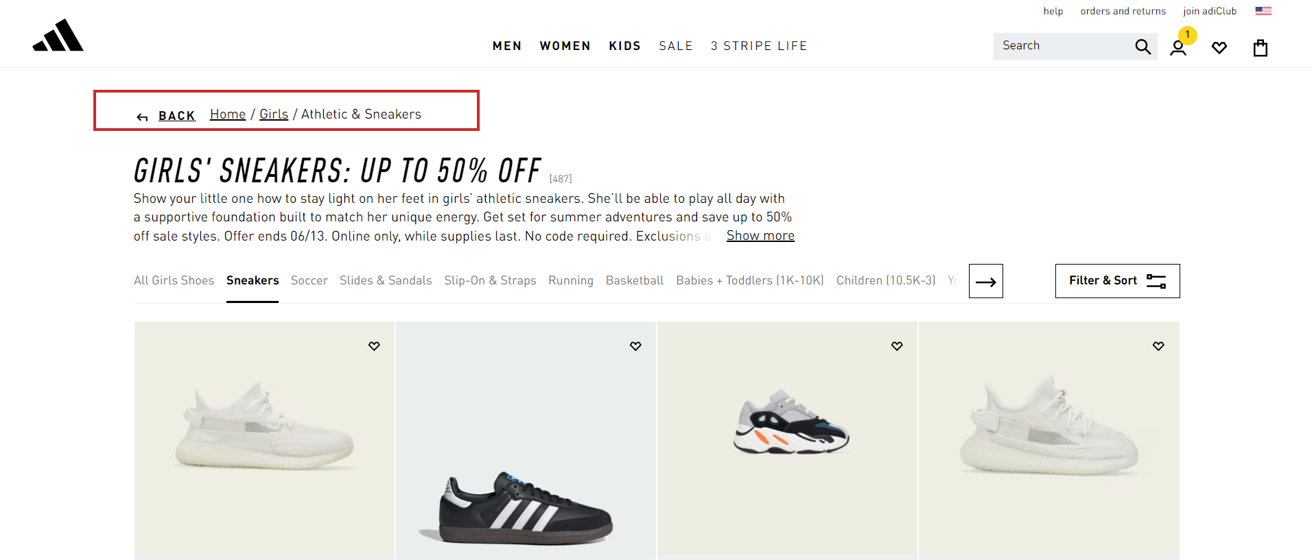
Task: Click the Girls breadcrumb link
Action: 273,114
